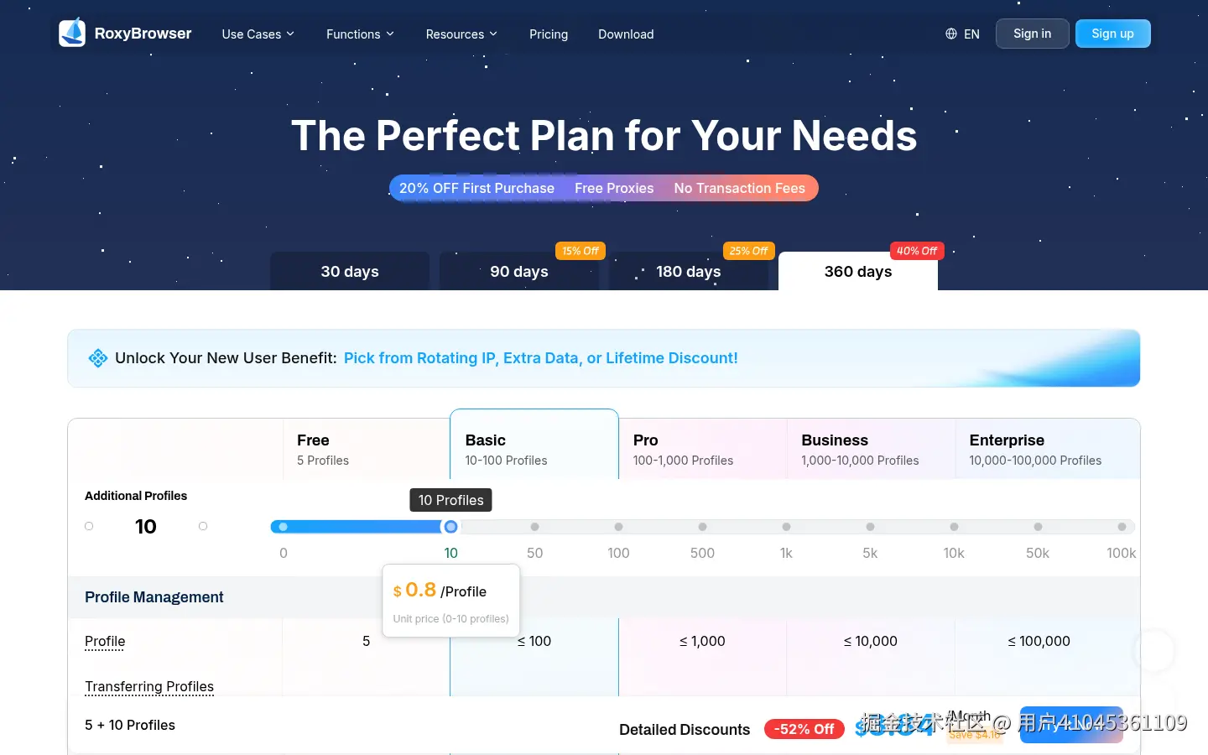The height and width of the screenshot is (755, 1208).
Task: Select the Pro plan column header
Action: click(x=703, y=449)
